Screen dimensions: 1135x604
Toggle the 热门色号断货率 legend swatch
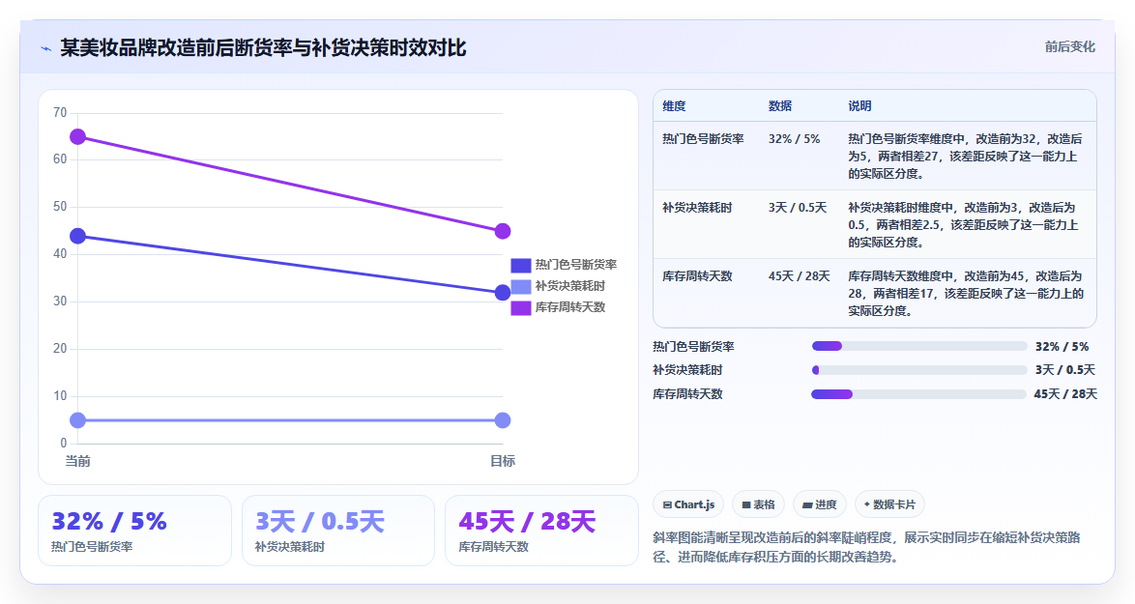521,266
